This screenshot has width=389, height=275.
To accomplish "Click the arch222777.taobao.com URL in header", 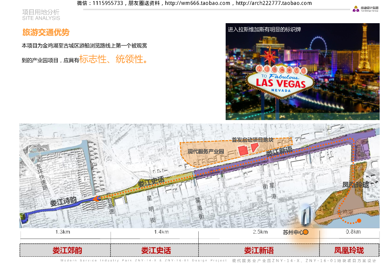I will pyautogui.click(x=274, y=3).
